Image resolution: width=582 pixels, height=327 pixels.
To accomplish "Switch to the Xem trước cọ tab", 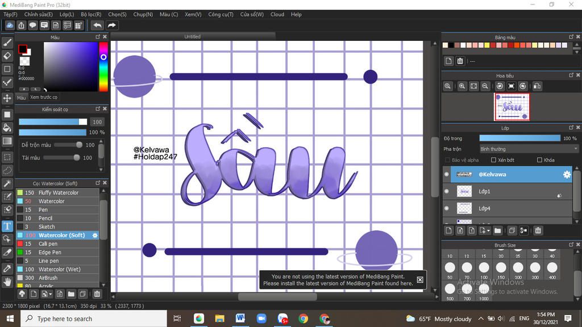I will coord(44,97).
